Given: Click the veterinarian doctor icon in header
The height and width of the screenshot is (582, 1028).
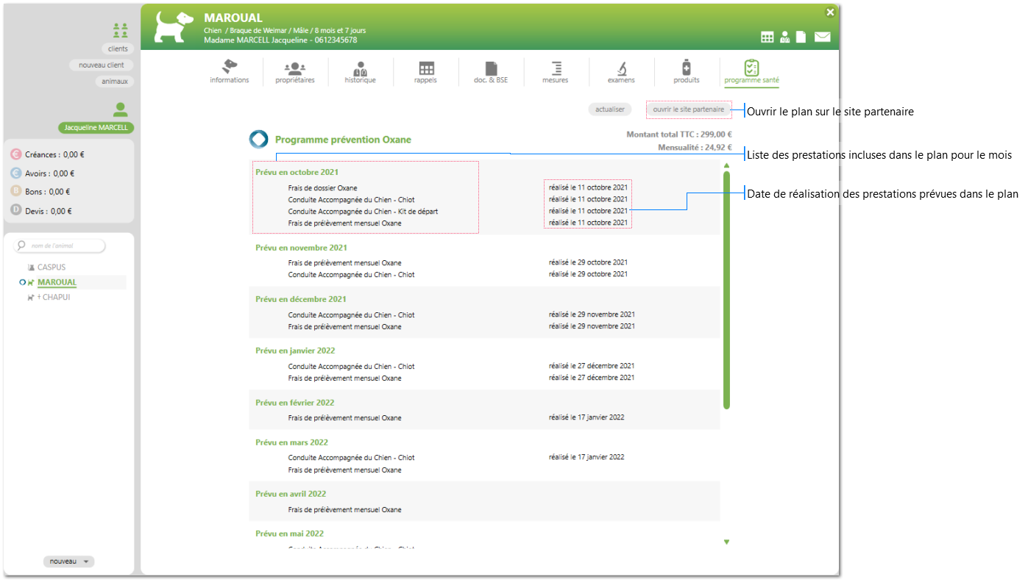Looking at the screenshot, I should point(785,37).
